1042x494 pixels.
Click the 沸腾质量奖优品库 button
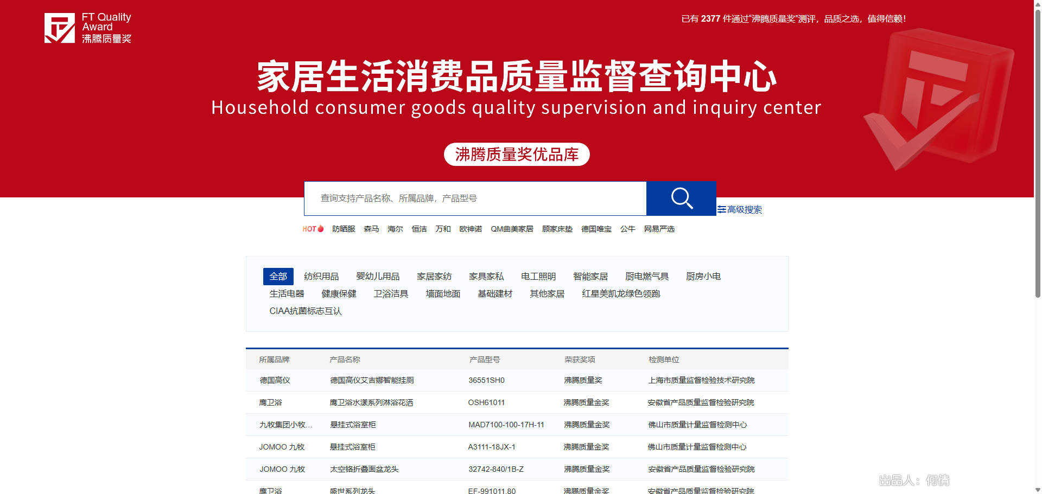(x=517, y=155)
